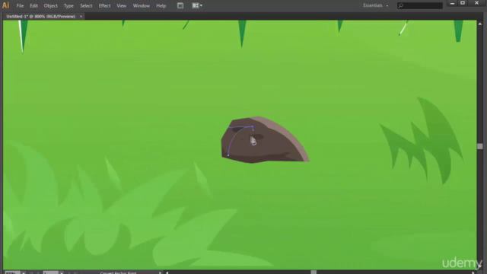Select the Untitled-1 document tab
This screenshot has height=274, width=487.
[40, 16]
